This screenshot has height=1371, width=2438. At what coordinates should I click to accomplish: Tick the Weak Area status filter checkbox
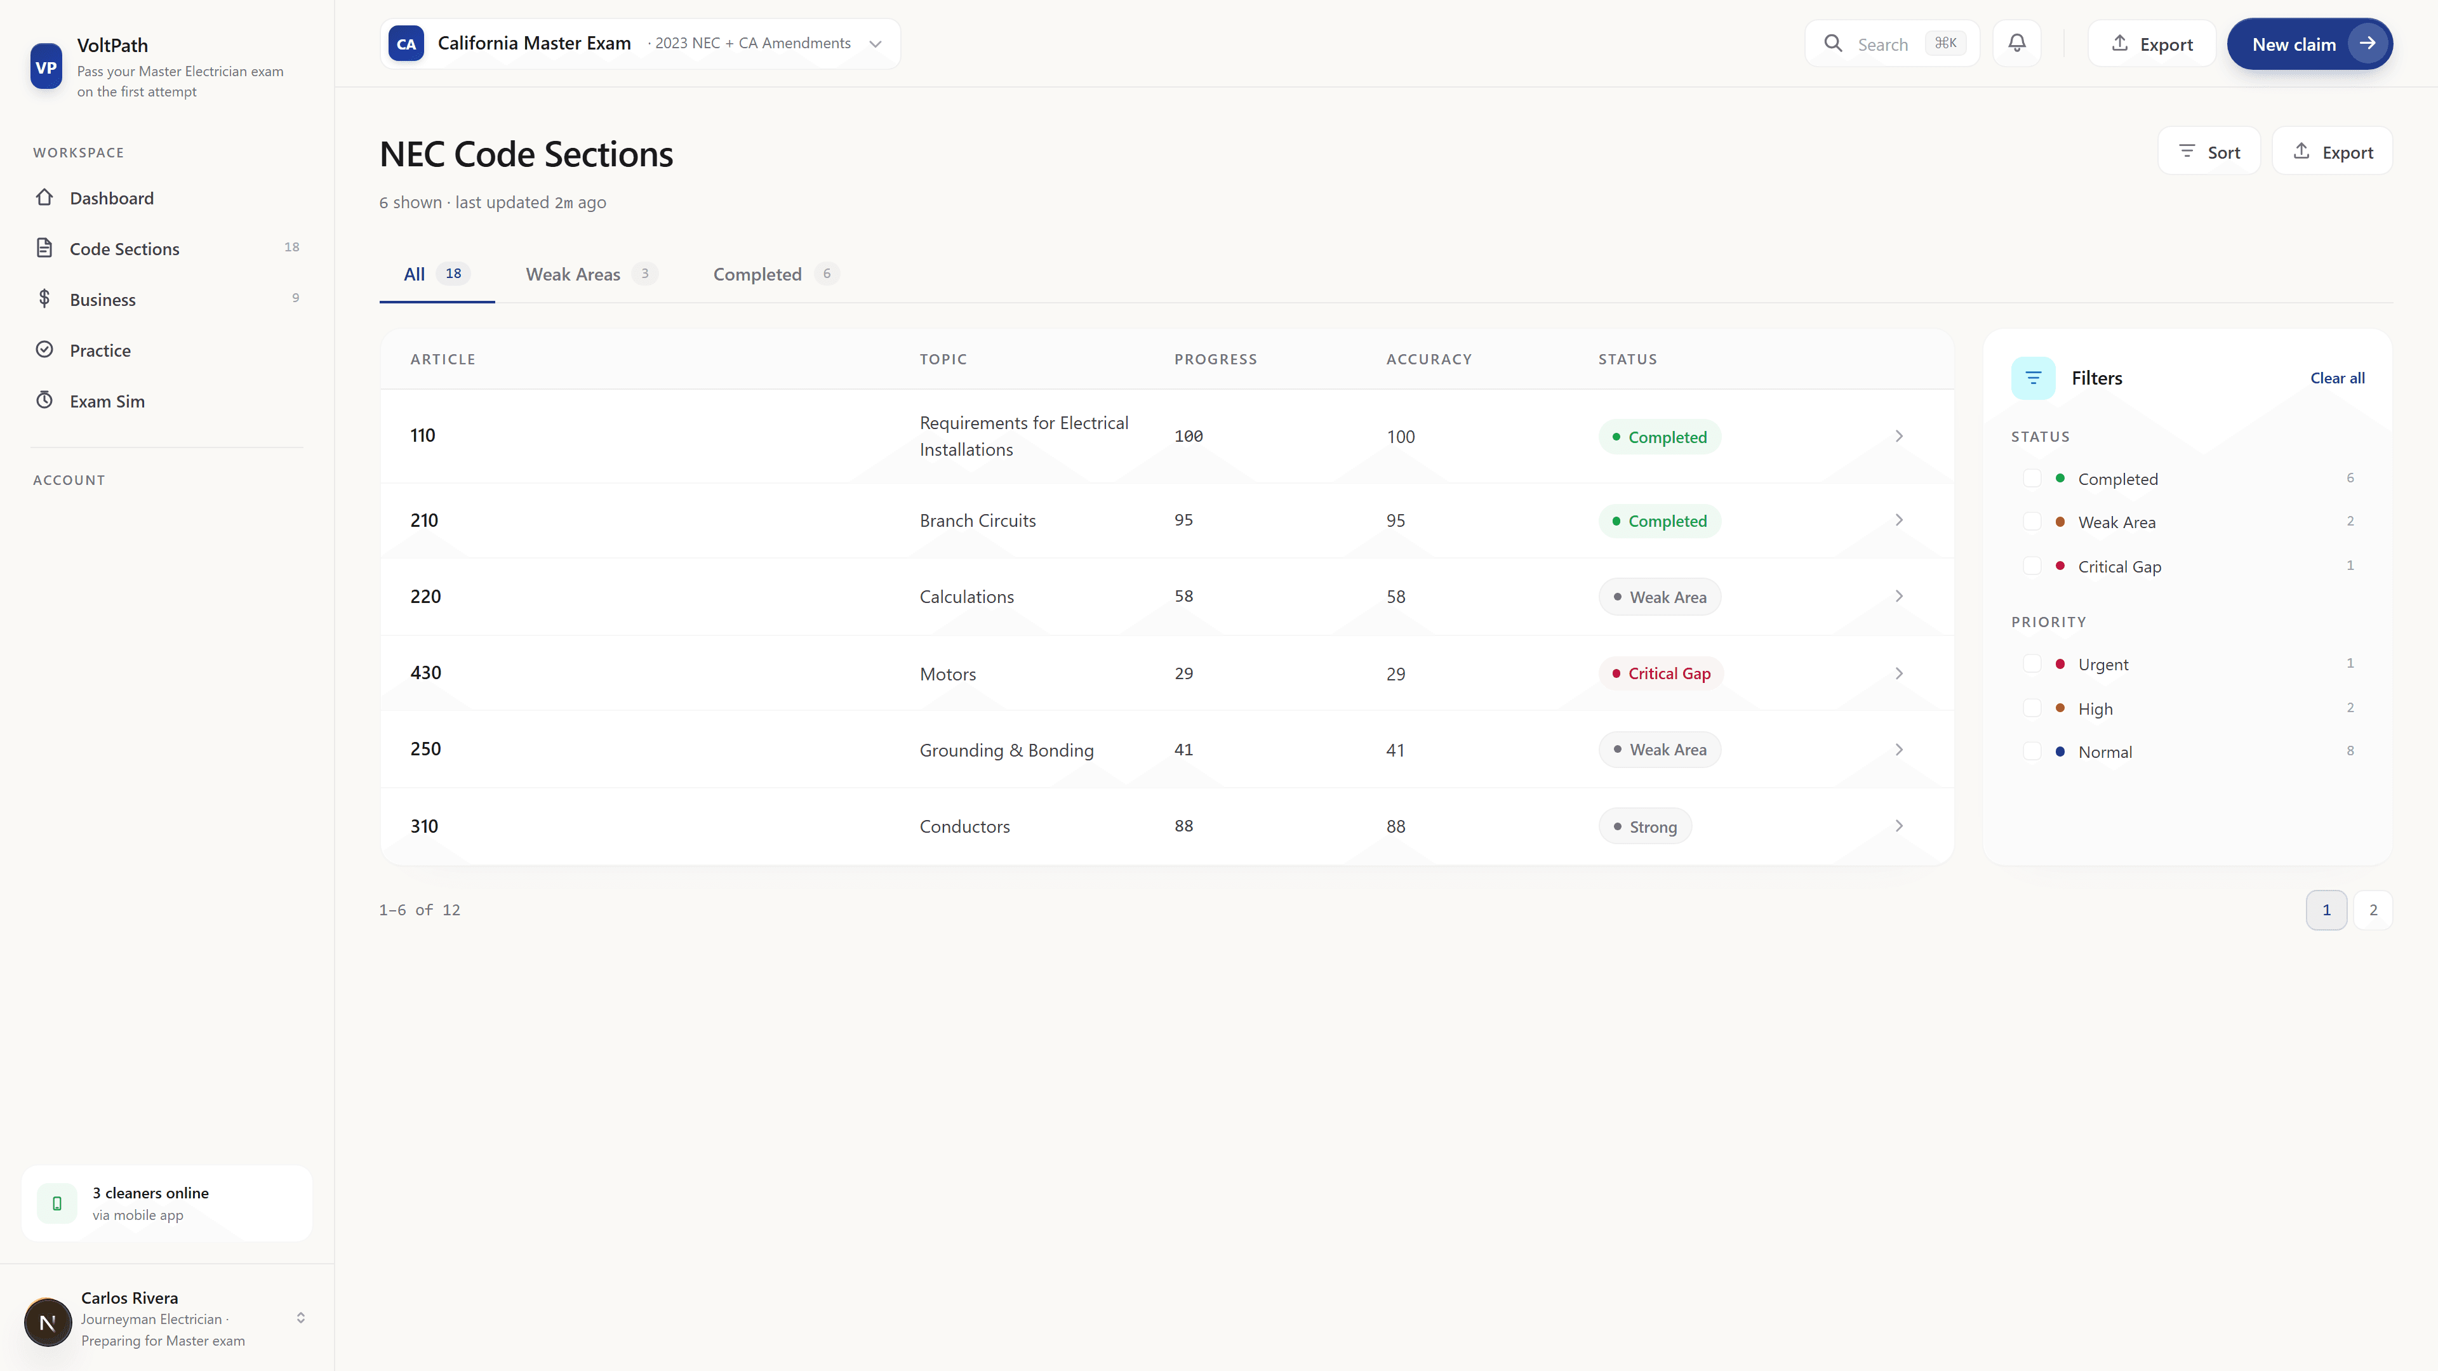pos(2032,521)
